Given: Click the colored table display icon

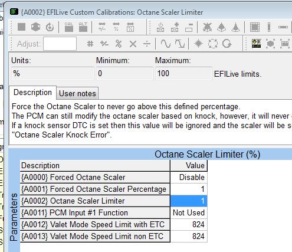Looking at the screenshot, I should tap(257, 44).
